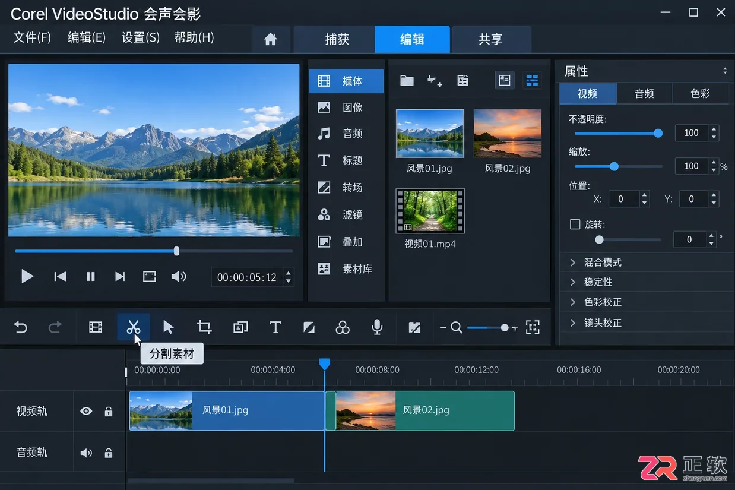The image size is (735, 490).
Task: Pause playback in the preview
Action: click(90, 276)
